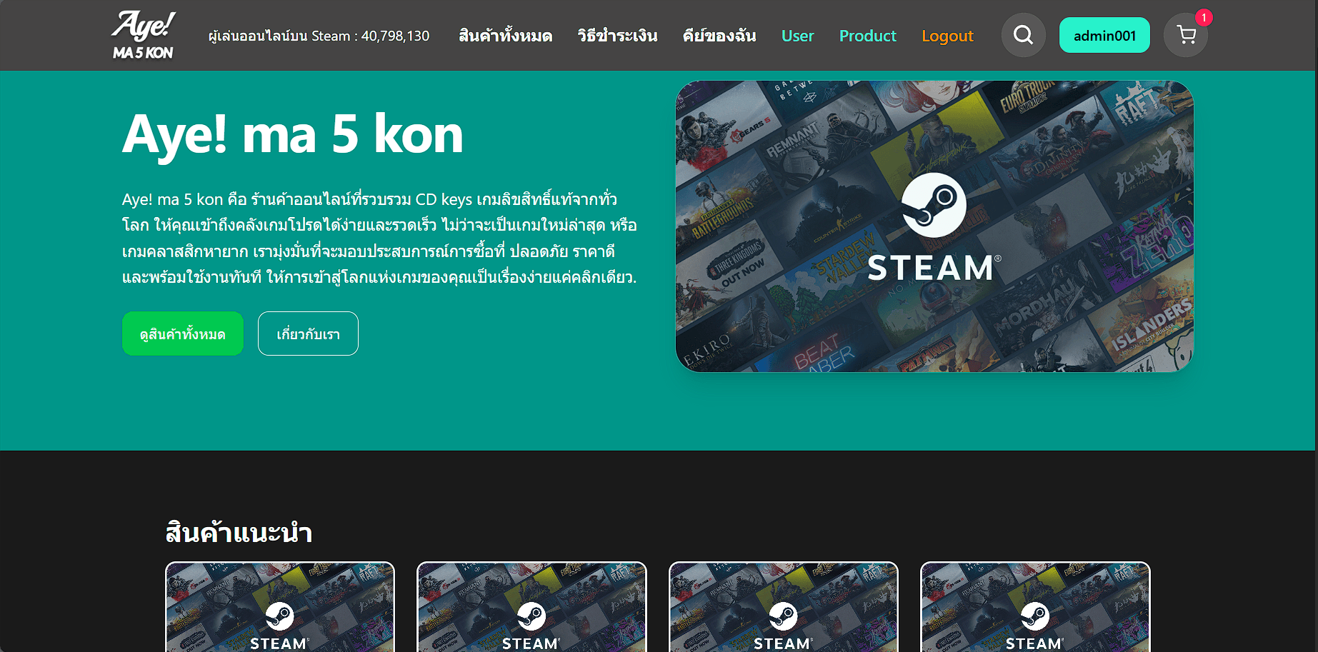
Task: Select the User admin link
Action: 797,36
